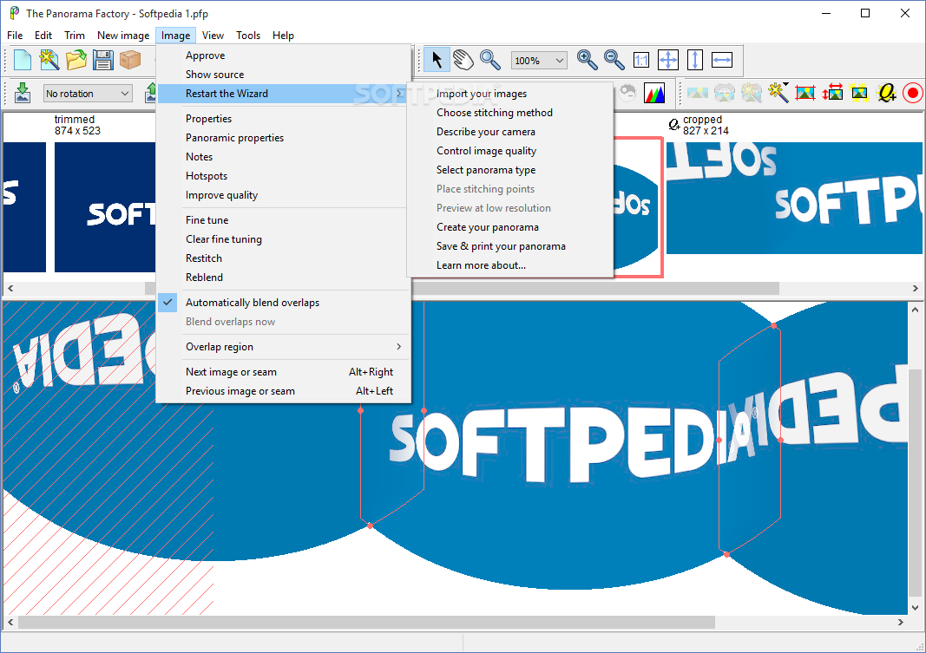The image size is (926, 653).
Task: Select the magnifier zoom tool
Action: click(x=490, y=60)
